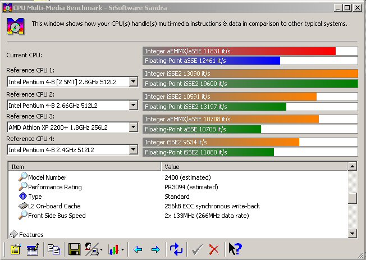Select the Intel Pentium 4-B 2.4GHz combo box
Viewport: 366px width, 260px height.
[x=73, y=150]
